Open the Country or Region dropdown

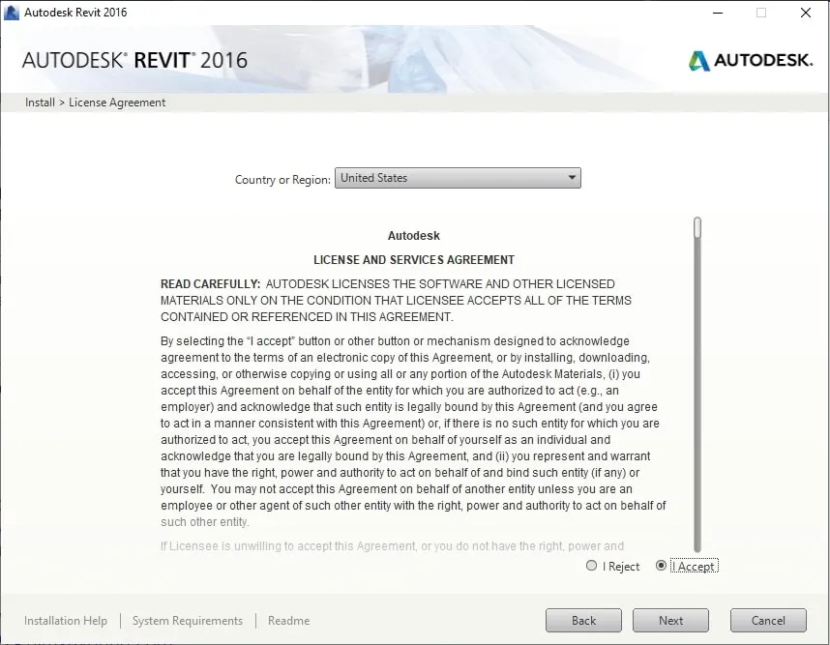(x=457, y=178)
